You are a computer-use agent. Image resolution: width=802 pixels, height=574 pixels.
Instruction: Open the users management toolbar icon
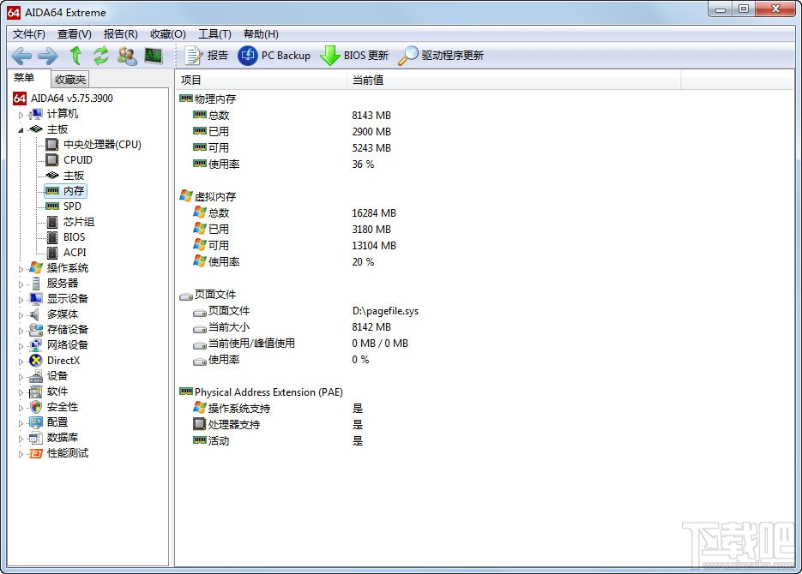(127, 55)
